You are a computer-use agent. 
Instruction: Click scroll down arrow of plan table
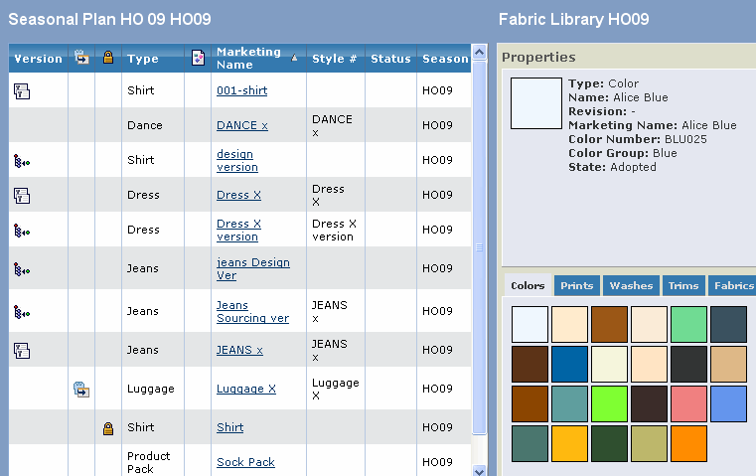479,471
